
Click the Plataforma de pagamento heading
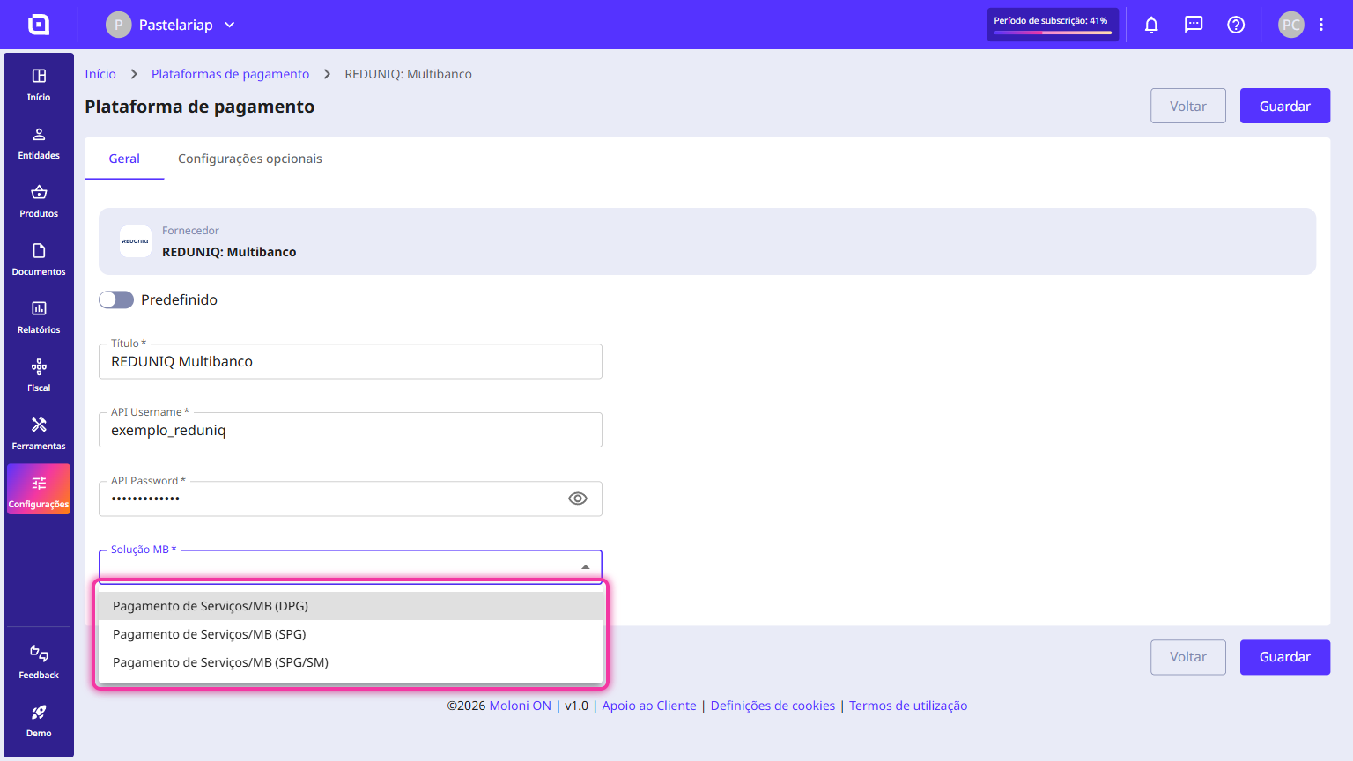[x=200, y=107]
